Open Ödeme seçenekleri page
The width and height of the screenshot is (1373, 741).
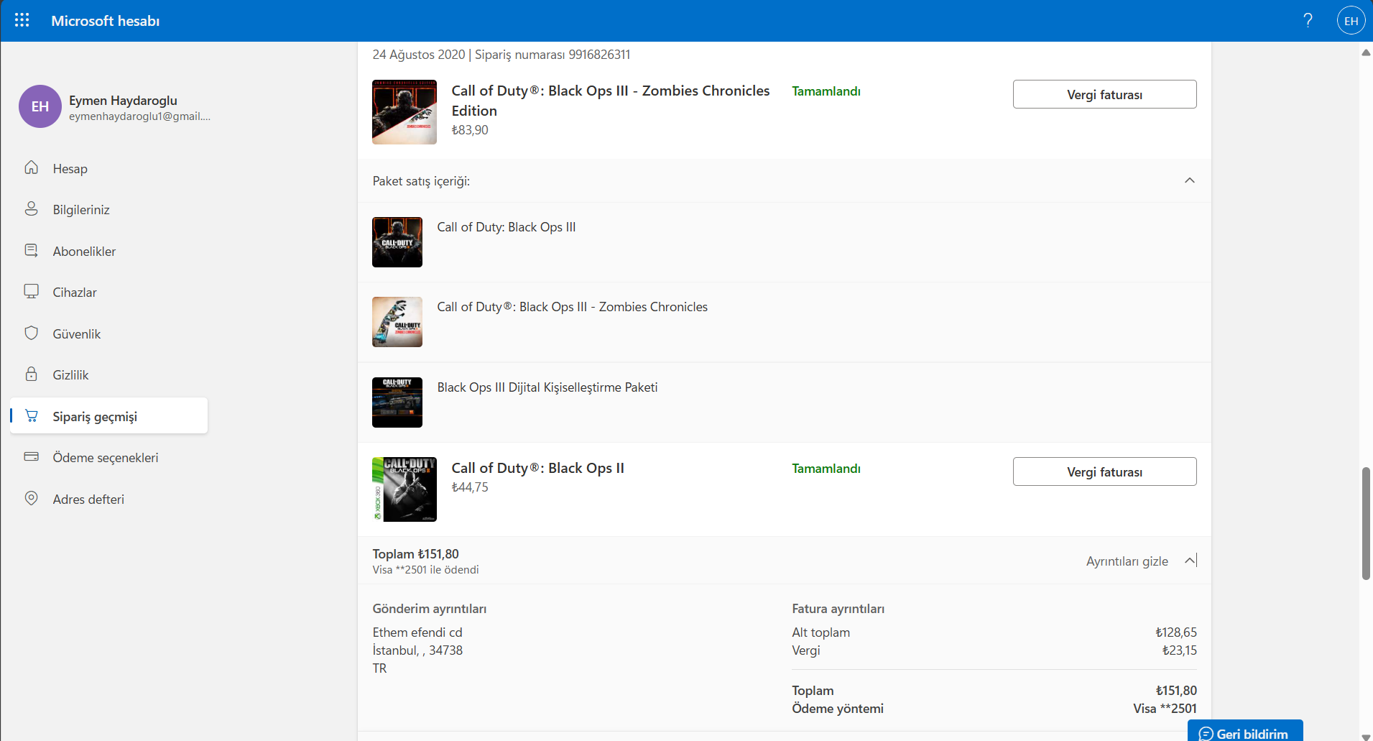pyautogui.click(x=109, y=458)
